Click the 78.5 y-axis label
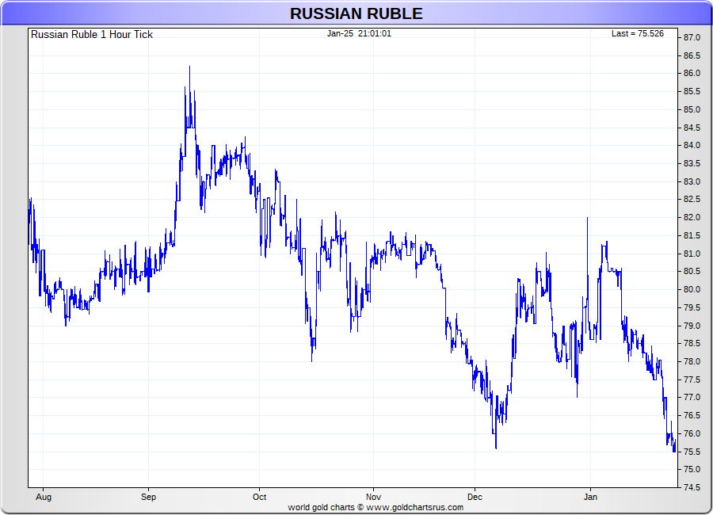Viewport: 713px width, 515px height. (692, 344)
